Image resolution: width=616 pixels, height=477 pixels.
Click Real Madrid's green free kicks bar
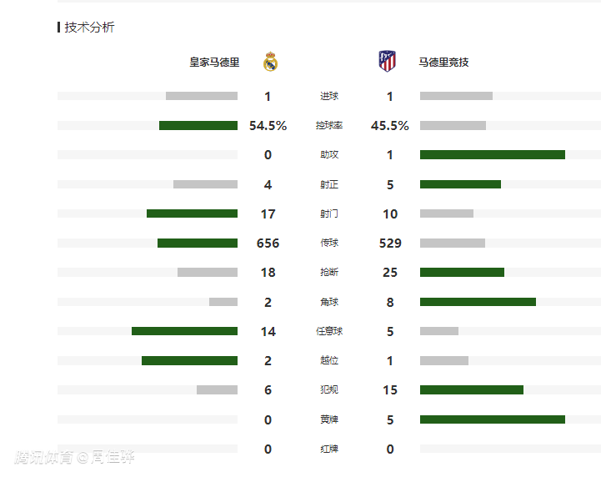(184, 331)
